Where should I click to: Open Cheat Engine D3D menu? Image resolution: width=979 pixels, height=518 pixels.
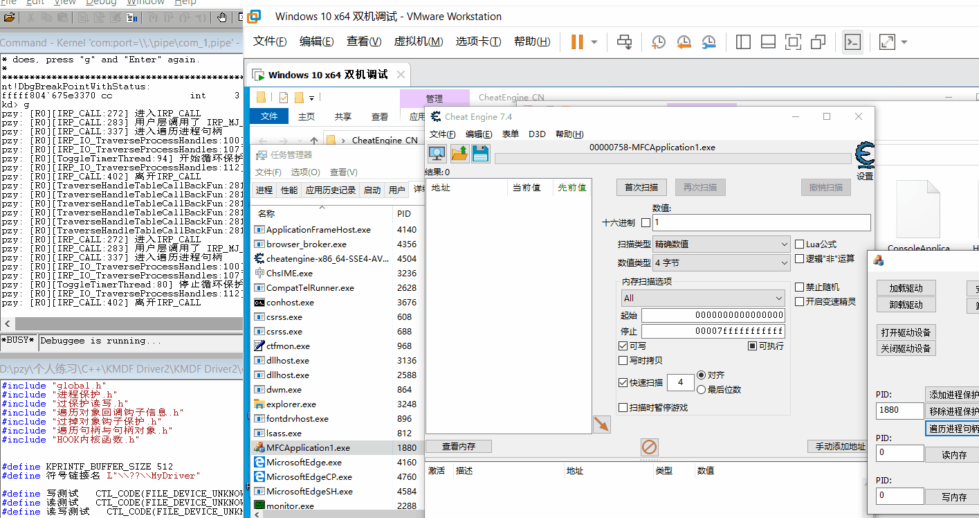pos(537,134)
